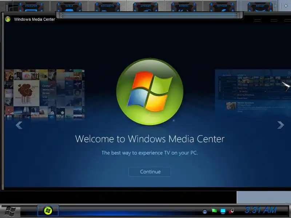Click the round blue tray icon
Viewport: 291px width, 218px height.
click(x=205, y=211)
